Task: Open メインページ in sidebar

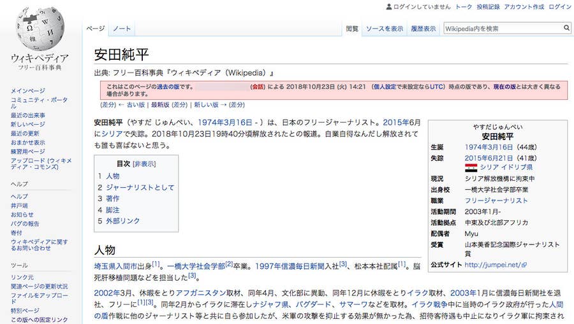Action: [x=28, y=90]
